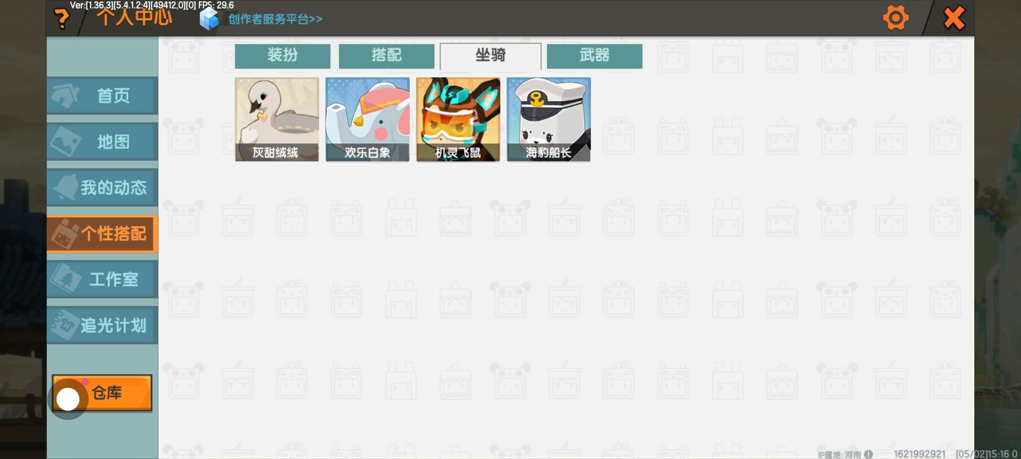
Task: Switch to the 搭配 tab
Action: (x=386, y=56)
